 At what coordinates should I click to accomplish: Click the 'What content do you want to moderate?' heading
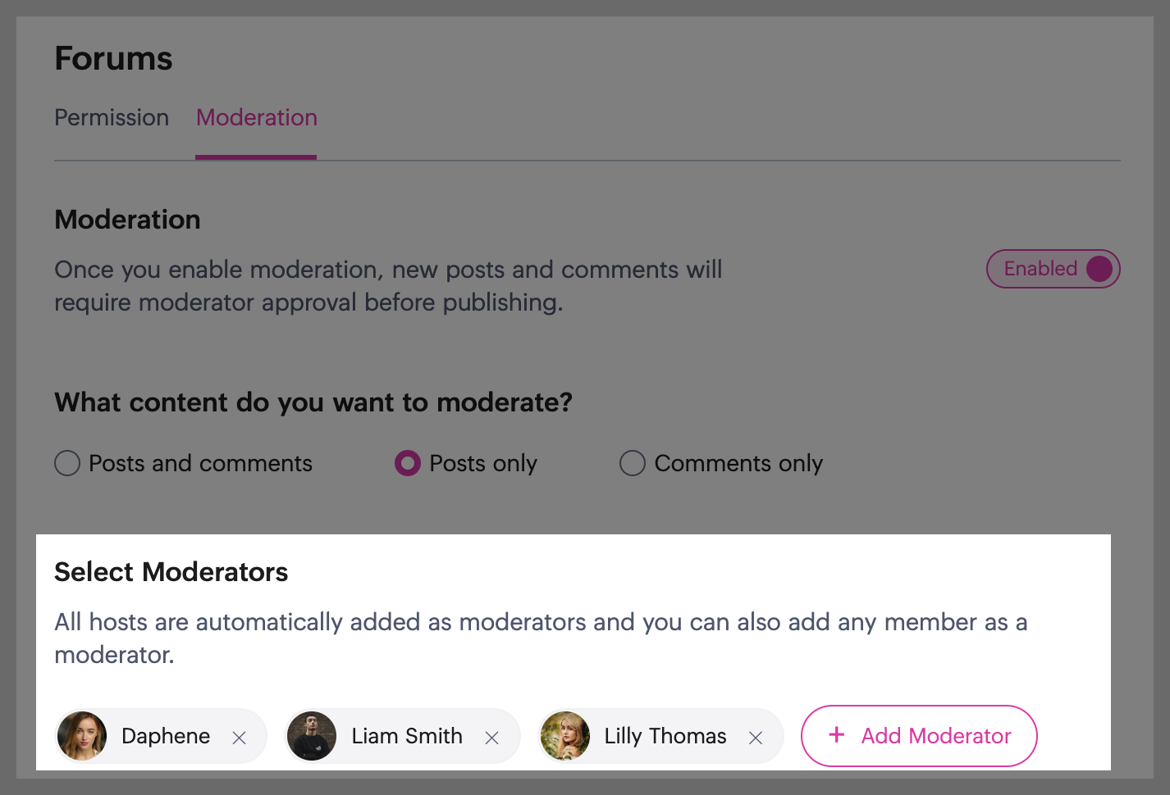pyautogui.click(x=313, y=402)
